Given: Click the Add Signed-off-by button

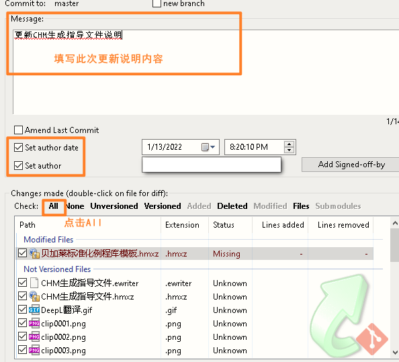Looking at the screenshot, I should pos(351,165).
